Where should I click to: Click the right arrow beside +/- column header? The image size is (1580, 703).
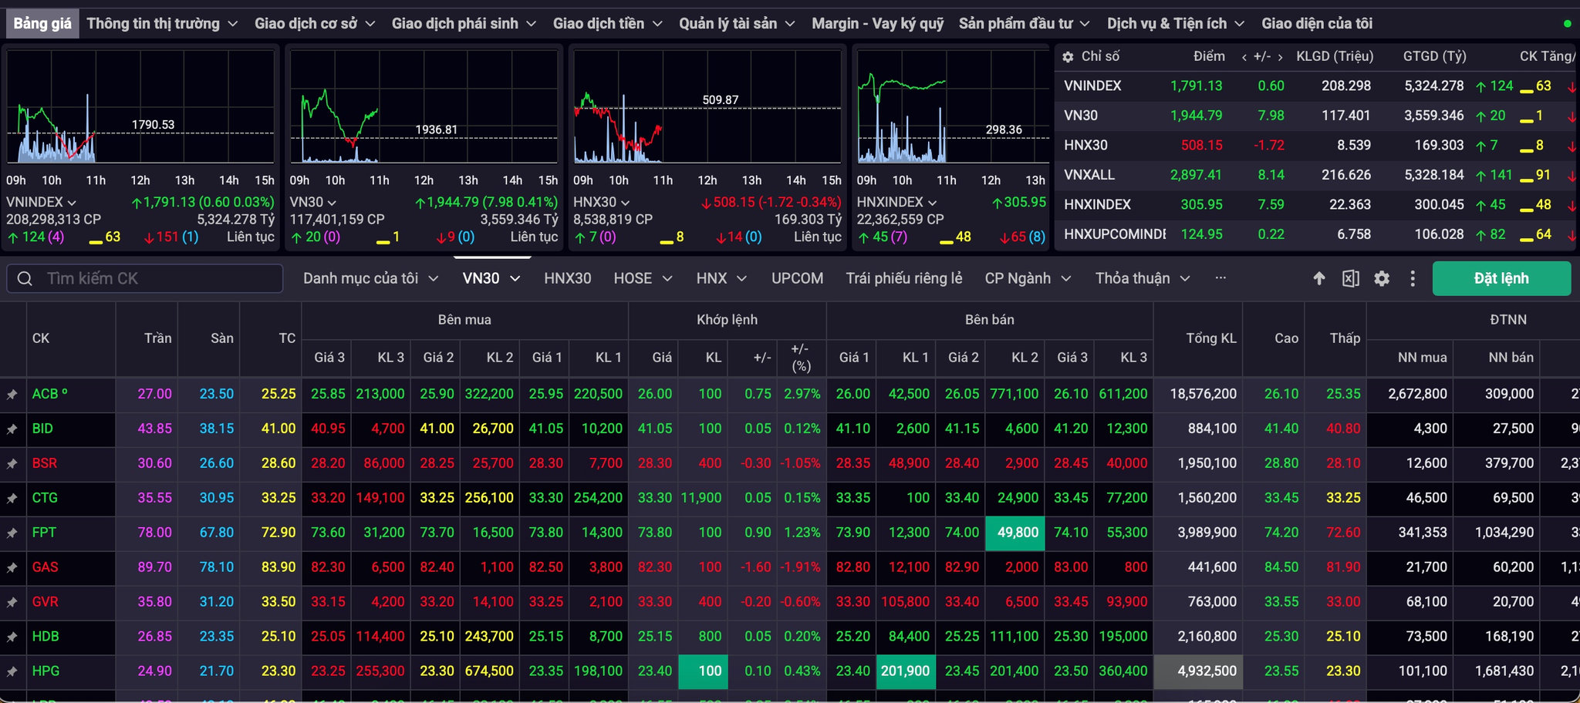1281,57
